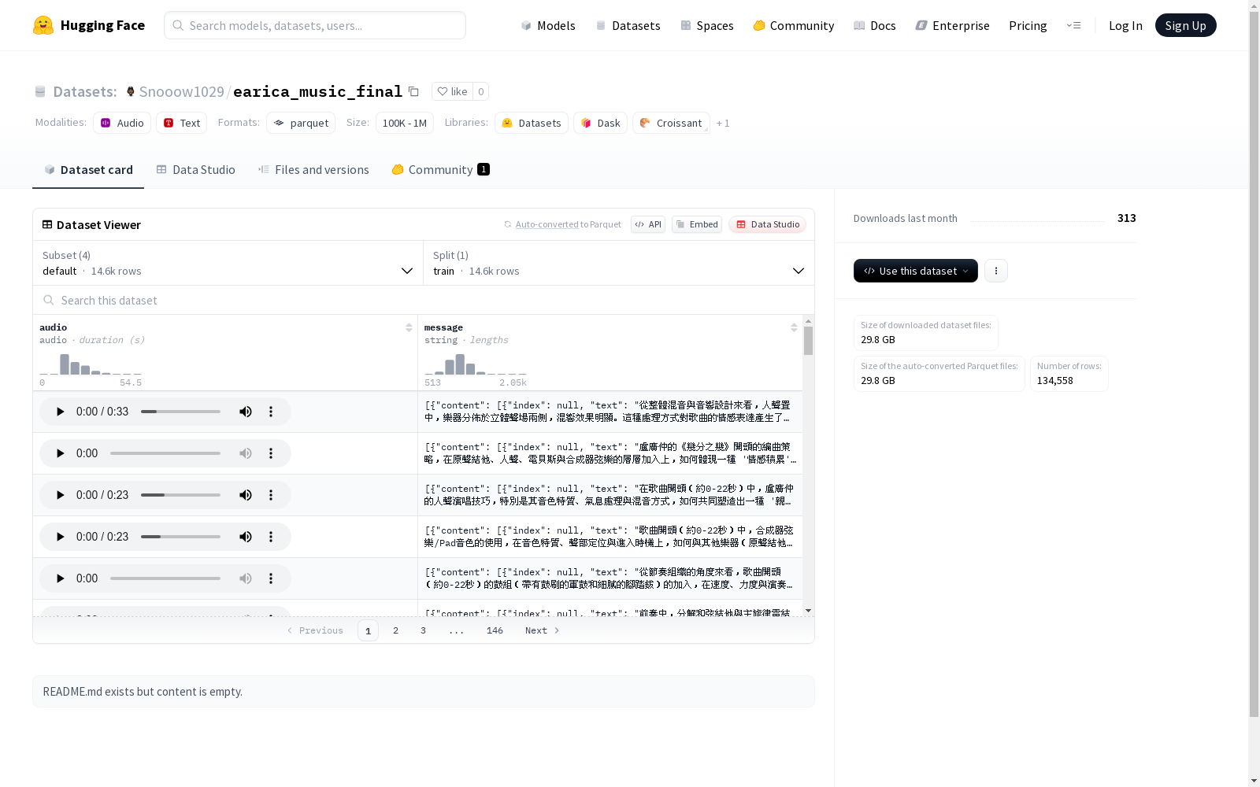1260x787 pixels.
Task: Jump to page 146
Action: click(x=495, y=630)
